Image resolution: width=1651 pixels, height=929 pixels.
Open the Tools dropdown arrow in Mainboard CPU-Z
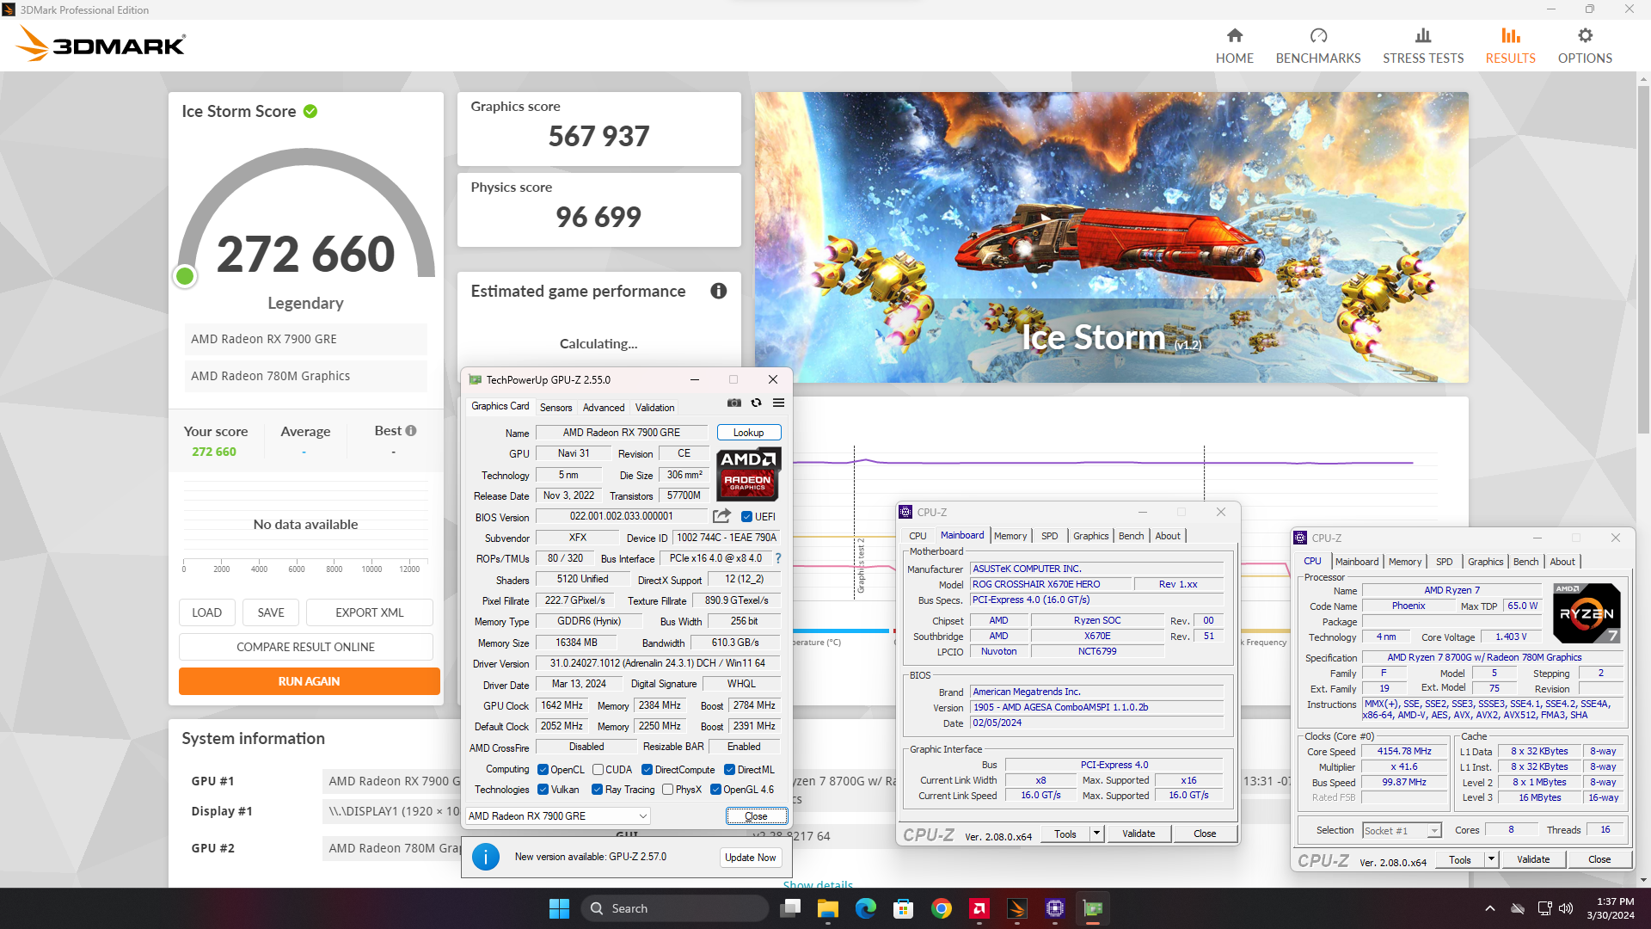click(1096, 834)
